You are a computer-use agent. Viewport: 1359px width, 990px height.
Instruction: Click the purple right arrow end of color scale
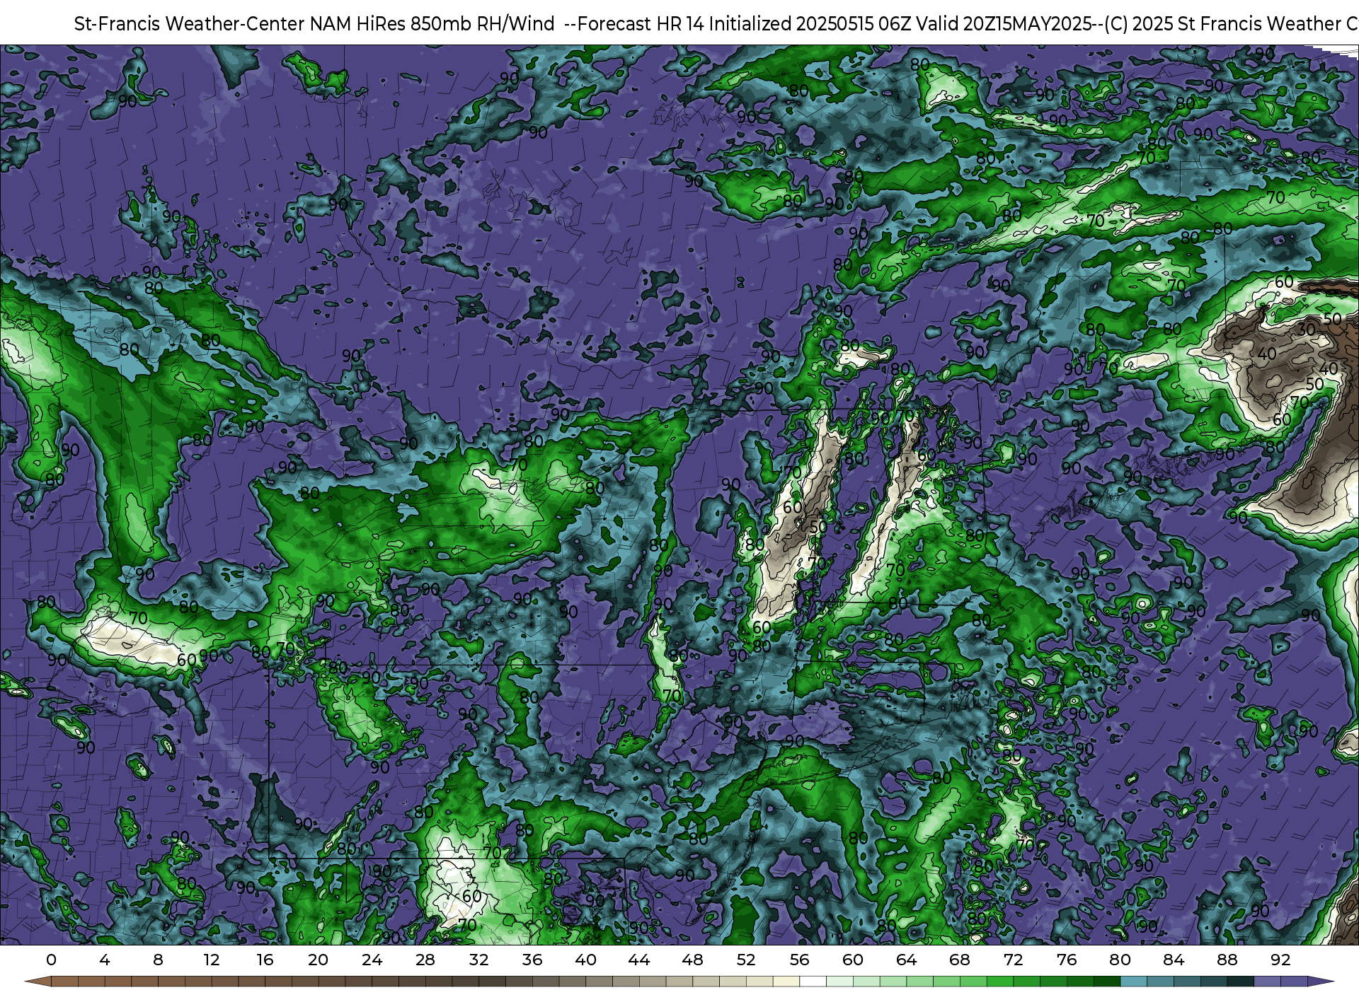(1321, 982)
